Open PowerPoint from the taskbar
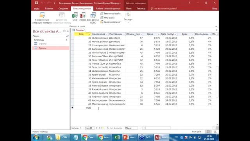Viewport: 250px width, 141px height. click(x=130, y=137)
